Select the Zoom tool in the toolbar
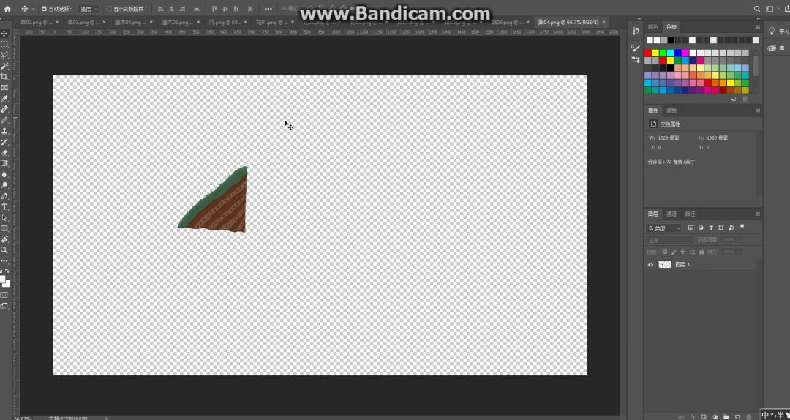The width and height of the screenshot is (790, 420). point(4,250)
